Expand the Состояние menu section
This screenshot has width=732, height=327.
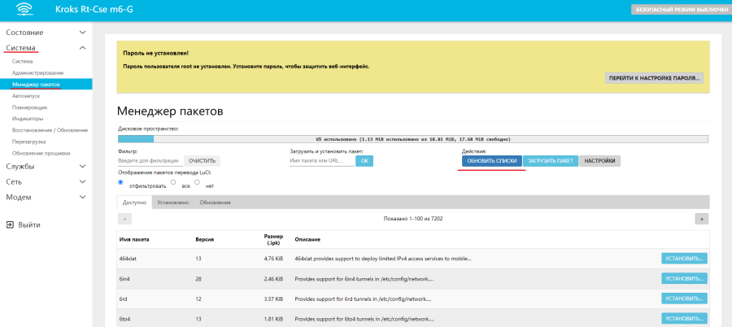(82, 33)
